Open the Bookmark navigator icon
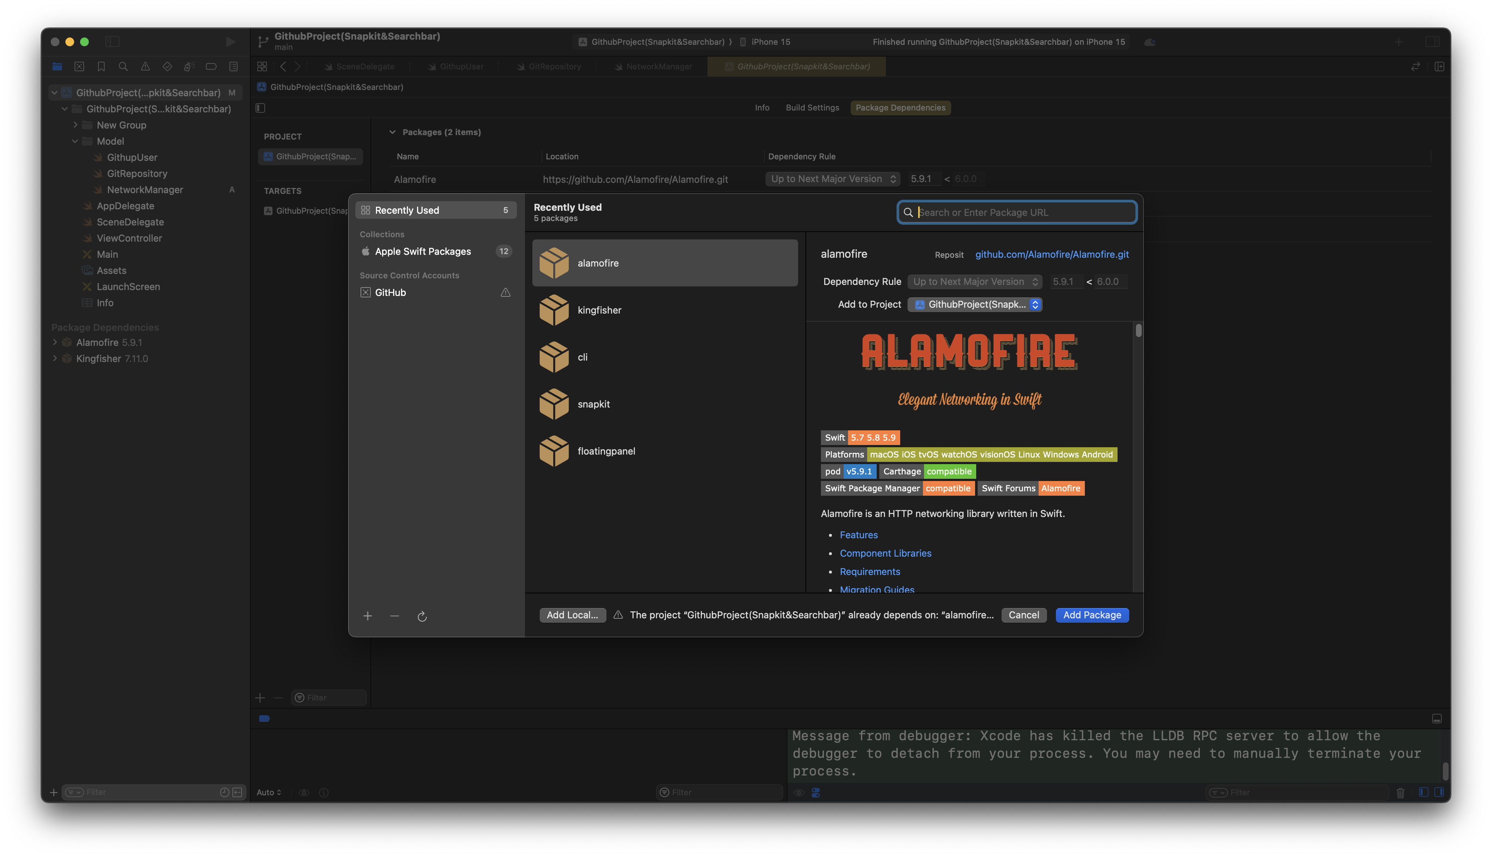This screenshot has width=1492, height=857. 101,66
